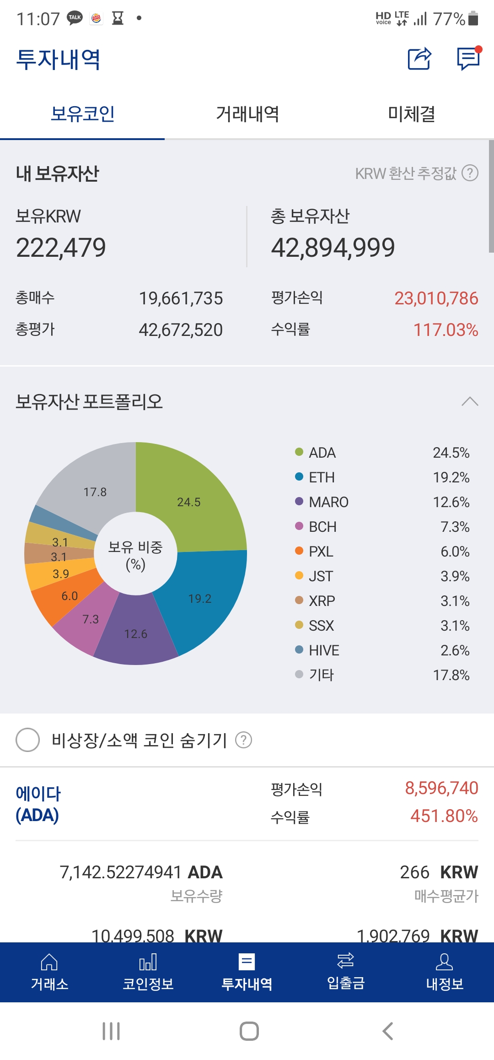Switch to the 거래내역 tab
This screenshot has width=494, height=1060.
coord(247,114)
